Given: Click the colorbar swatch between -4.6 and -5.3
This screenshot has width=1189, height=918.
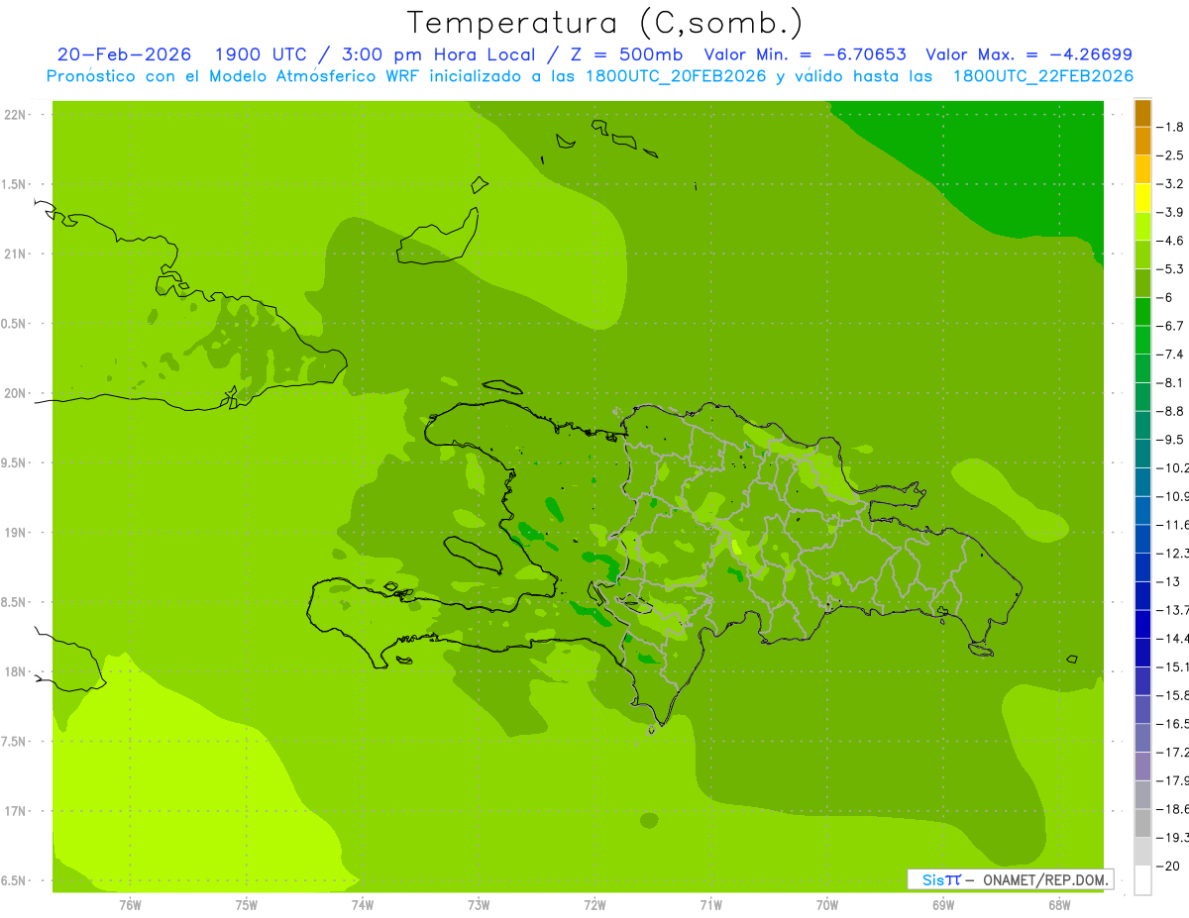Looking at the screenshot, I should (x=1142, y=255).
